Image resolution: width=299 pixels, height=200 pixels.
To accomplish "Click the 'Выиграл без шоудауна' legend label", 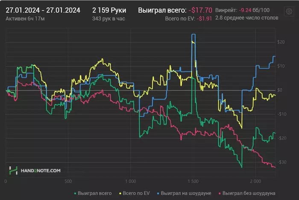I will [x=249, y=193].
